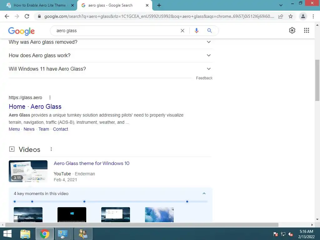Share this page from the address bar
The image size is (320, 240).
tap(281, 16)
